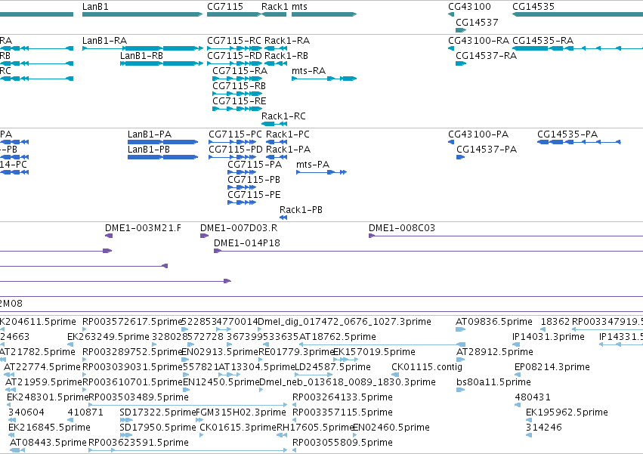
Task: Select EST 314246
Action: (529, 436)
